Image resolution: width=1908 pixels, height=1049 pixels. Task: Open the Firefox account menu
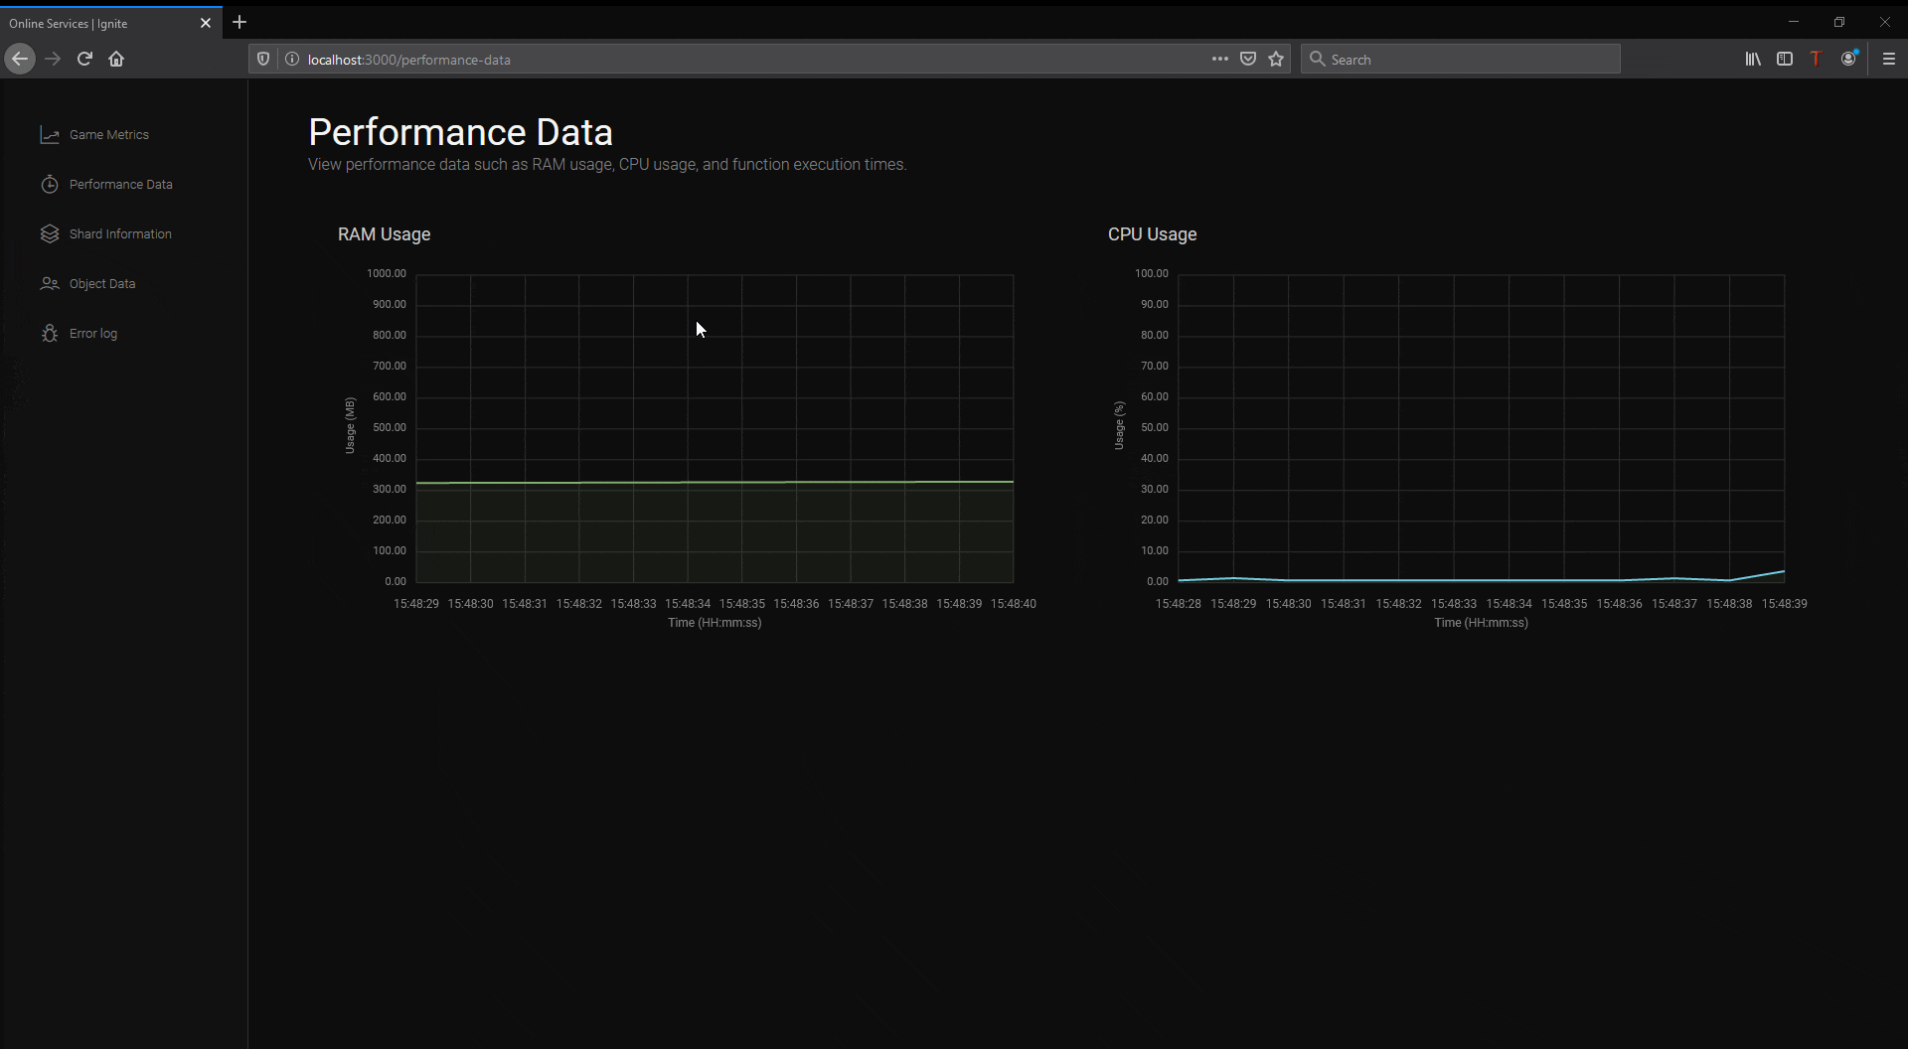click(x=1849, y=59)
